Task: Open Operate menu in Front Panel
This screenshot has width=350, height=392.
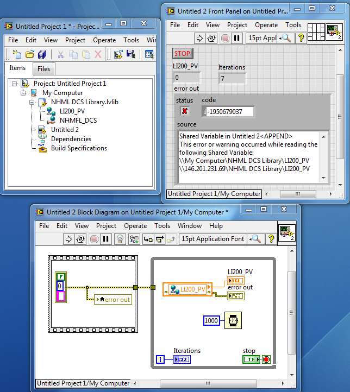Action: click(x=266, y=25)
